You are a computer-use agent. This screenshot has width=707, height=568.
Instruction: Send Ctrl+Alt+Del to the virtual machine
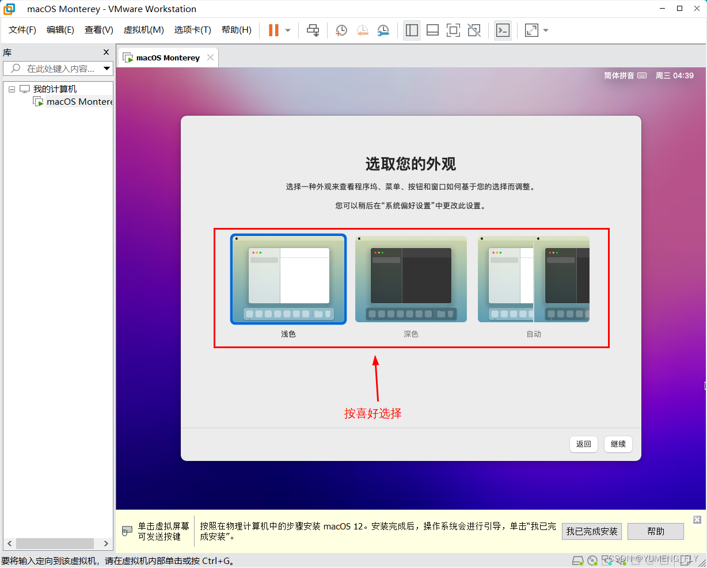pyautogui.click(x=313, y=31)
